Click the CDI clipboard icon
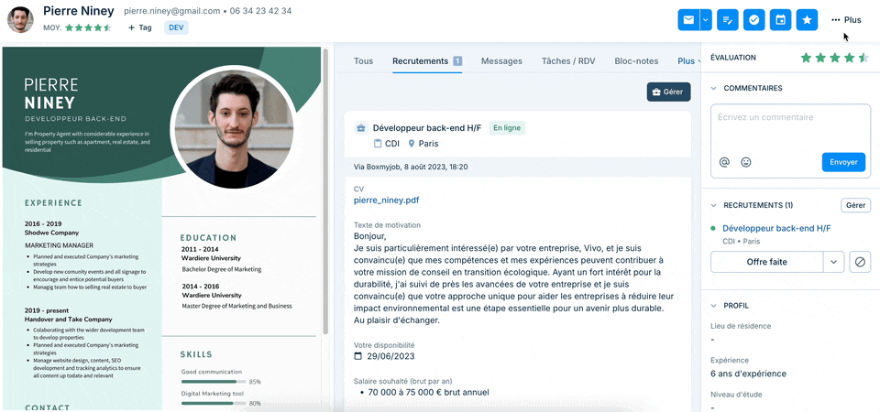880x412 pixels. (x=378, y=144)
